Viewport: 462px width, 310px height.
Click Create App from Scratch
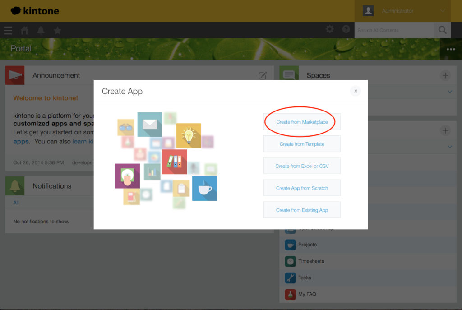tap(302, 188)
